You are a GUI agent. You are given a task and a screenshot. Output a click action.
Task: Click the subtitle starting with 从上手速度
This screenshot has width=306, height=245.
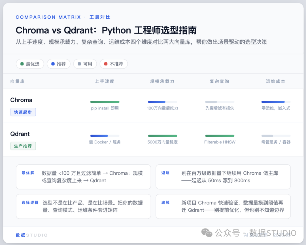click(141, 42)
